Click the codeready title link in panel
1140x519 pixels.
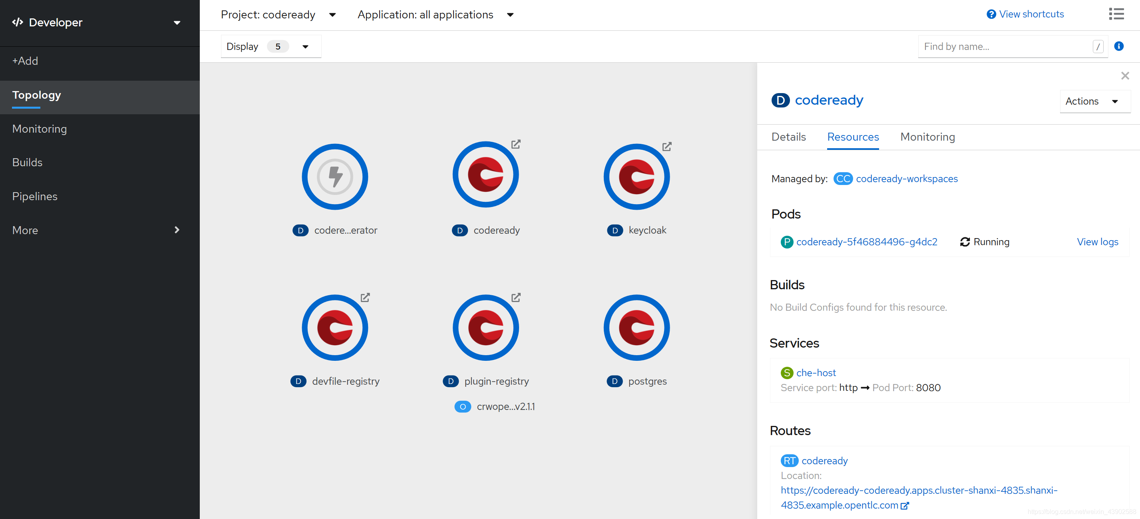829,100
